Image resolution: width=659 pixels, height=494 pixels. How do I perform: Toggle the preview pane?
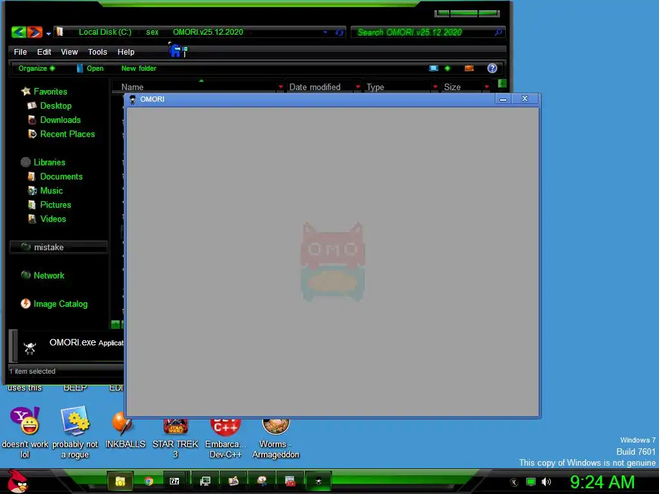pos(469,68)
